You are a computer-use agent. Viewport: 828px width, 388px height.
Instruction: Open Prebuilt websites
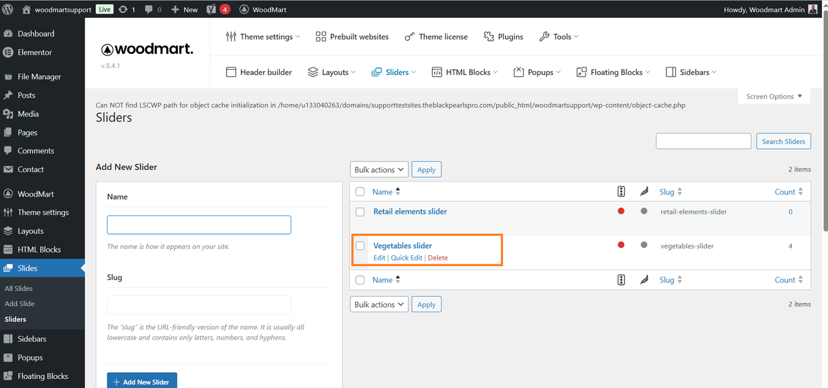coord(352,37)
